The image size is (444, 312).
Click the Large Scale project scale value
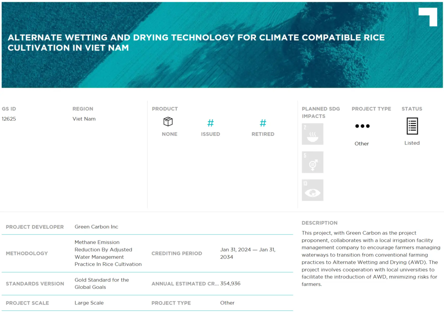pyautogui.click(x=89, y=303)
